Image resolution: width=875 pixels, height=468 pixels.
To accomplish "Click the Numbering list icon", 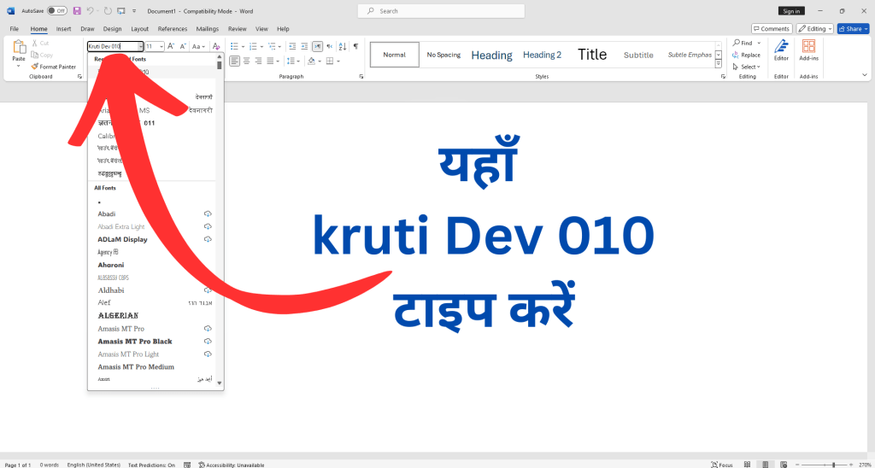I will 255,46.
